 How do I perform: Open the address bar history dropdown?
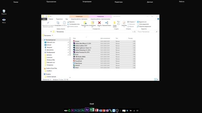click(x=133, y=32)
